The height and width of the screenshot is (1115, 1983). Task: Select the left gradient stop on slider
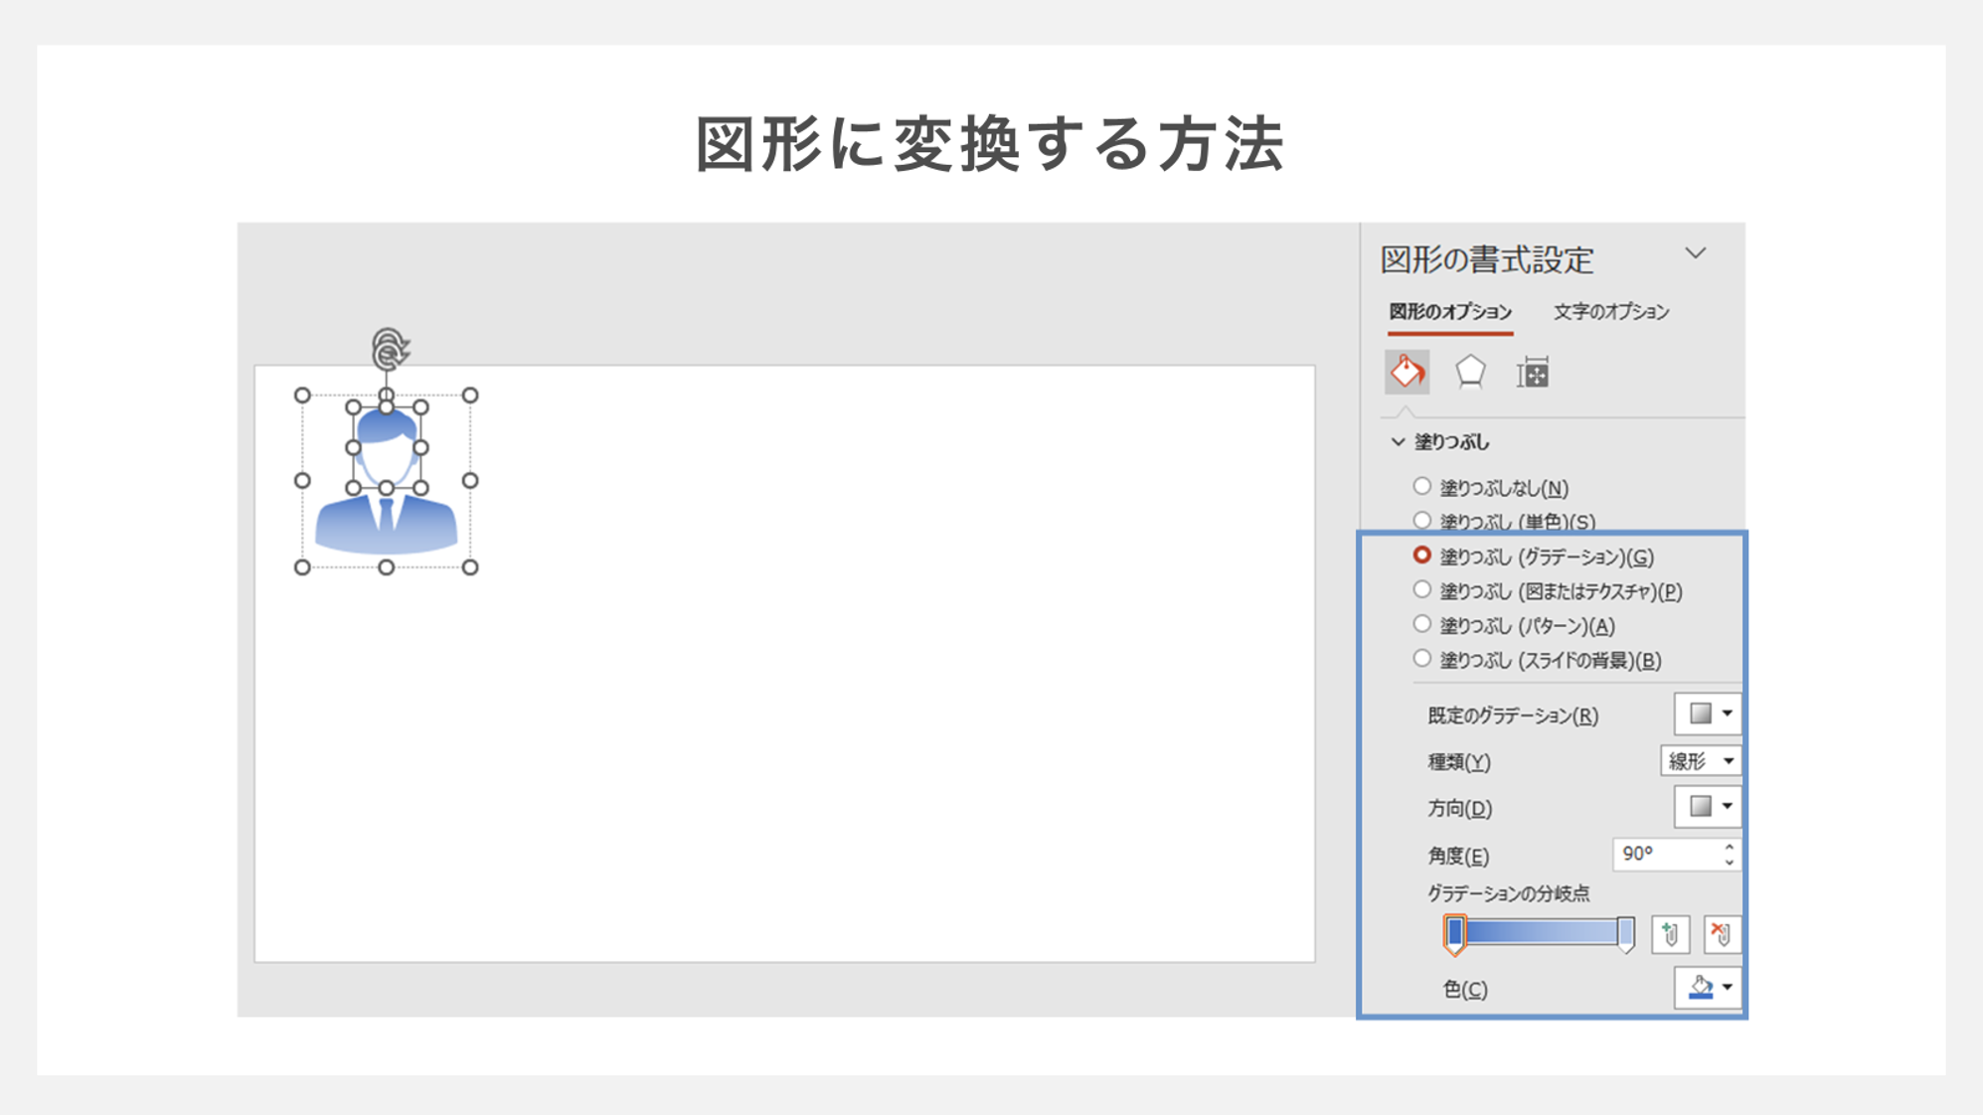click(1455, 934)
